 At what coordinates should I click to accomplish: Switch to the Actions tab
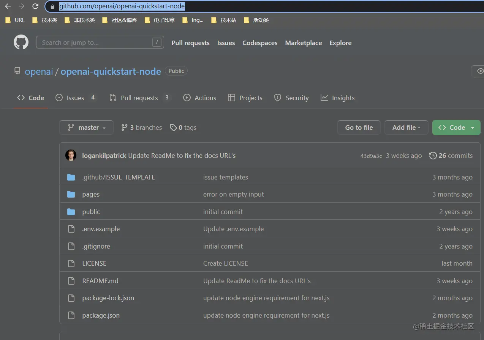coord(200,98)
